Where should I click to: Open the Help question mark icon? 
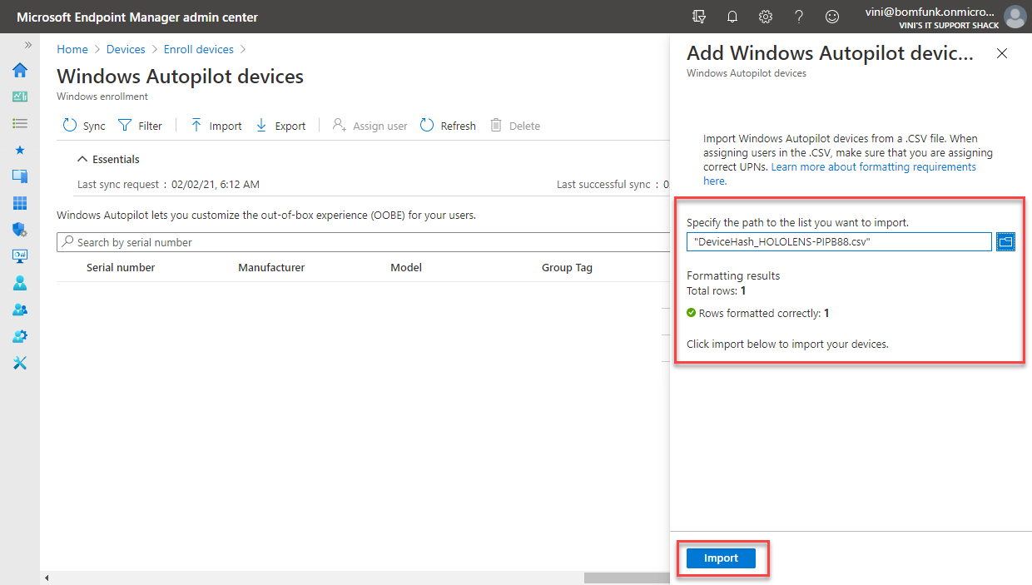799,17
